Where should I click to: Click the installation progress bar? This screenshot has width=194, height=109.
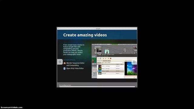coord(97,87)
